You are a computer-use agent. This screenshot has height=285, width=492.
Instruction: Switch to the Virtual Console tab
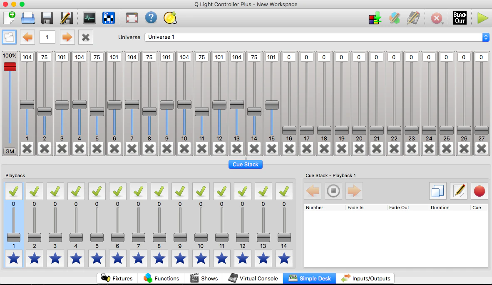click(x=253, y=278)
